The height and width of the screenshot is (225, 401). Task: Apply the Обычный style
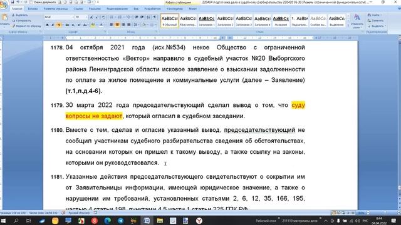click(x=170, y=21)
